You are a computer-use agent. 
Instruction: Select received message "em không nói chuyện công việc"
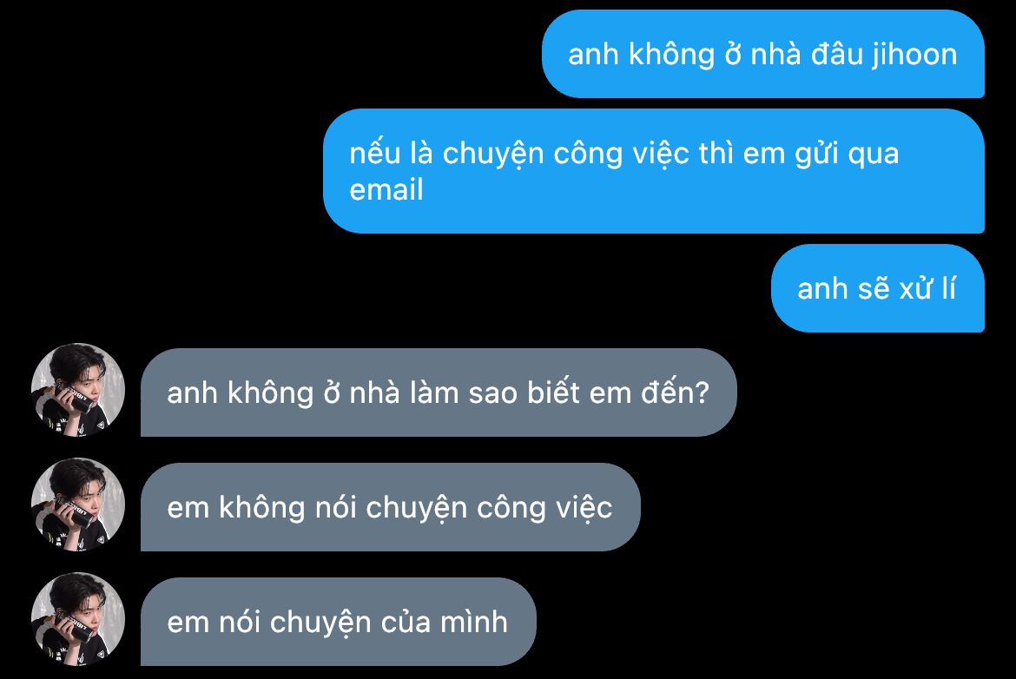(391, 507)
